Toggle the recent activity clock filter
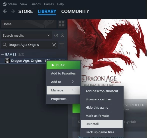Viewport: 147px width, 138px height. [x=56, y=35]
